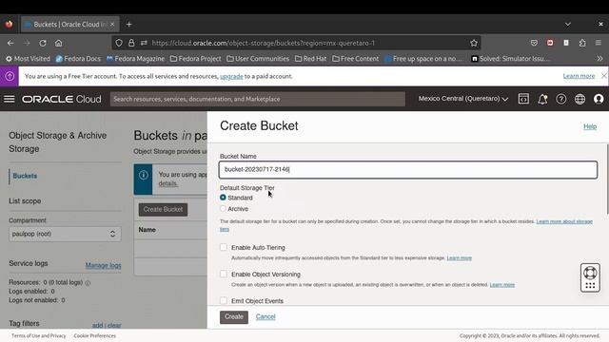Open the Solved: Simulator Issu... bookmark
Image resolution: width=609 pixels, height=342 pixels.
coord(511,59)
